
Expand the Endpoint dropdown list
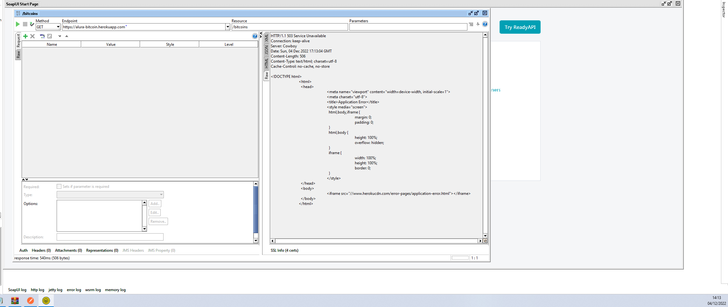pyautogui.click(x=228, y=27)
